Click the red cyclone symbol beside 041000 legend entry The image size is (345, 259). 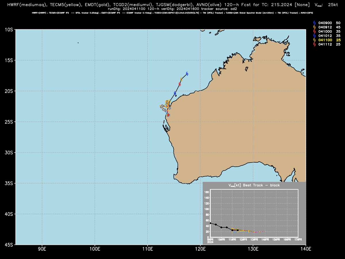click(314, 31)
